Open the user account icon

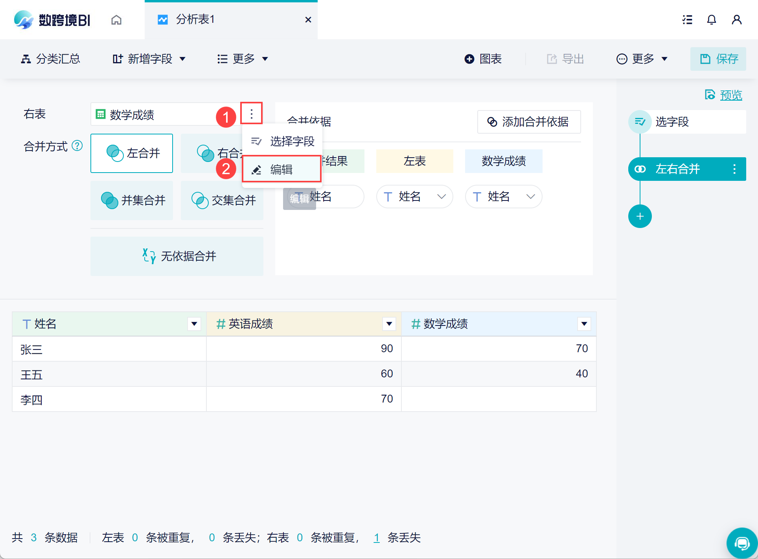(736, 20)
